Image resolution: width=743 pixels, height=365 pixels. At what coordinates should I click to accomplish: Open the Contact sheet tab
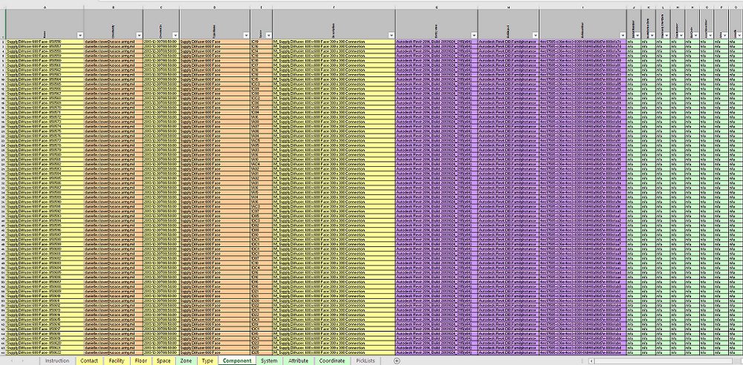(x=89, y=361)
